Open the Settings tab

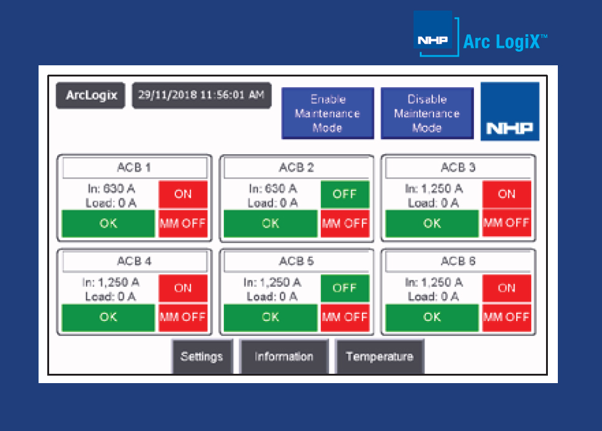coord(201,357)
